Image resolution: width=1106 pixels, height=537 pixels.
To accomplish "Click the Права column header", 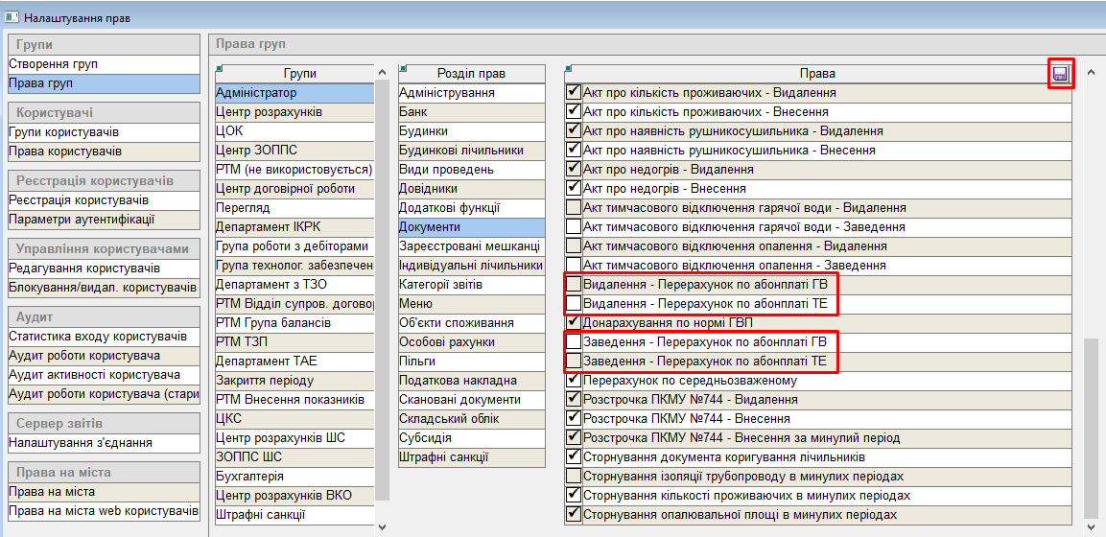I will [816, 74].
